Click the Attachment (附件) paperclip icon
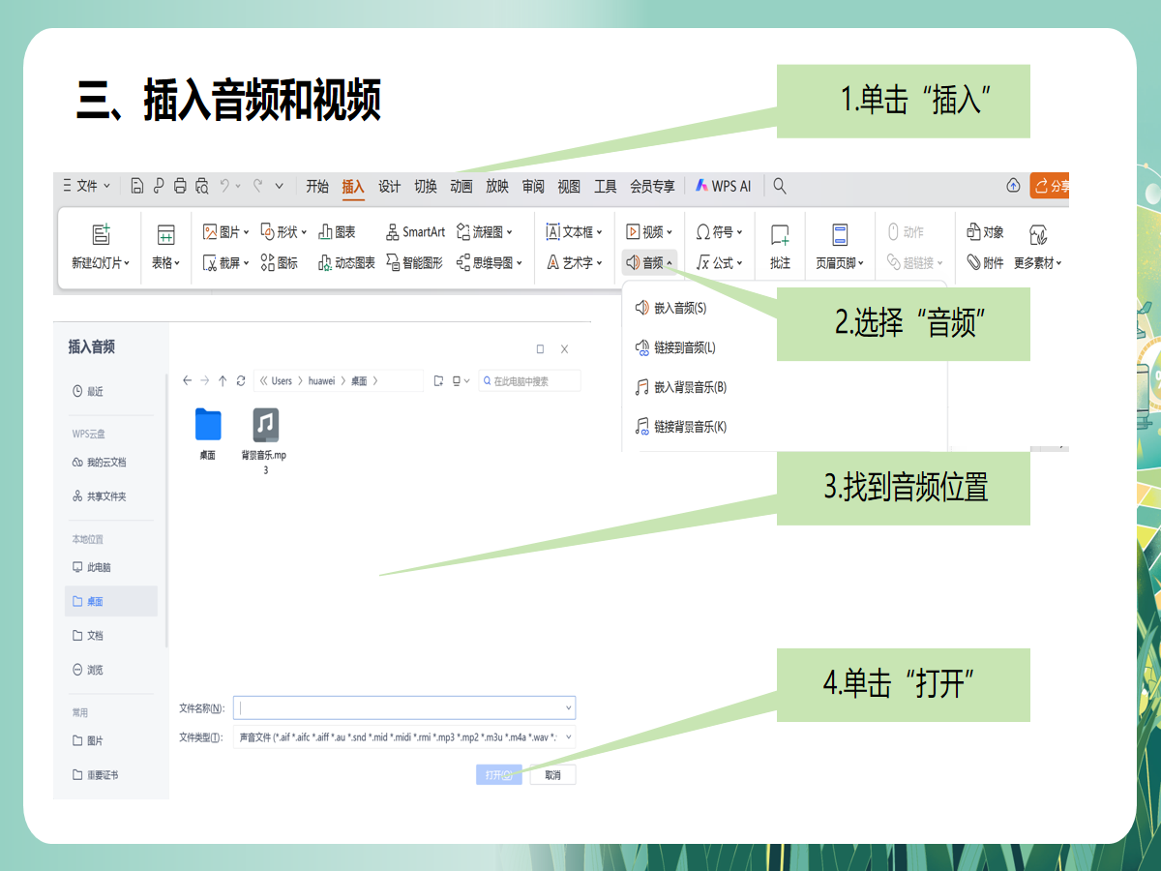Viewport: 1161px width, 871px height. 974,262
